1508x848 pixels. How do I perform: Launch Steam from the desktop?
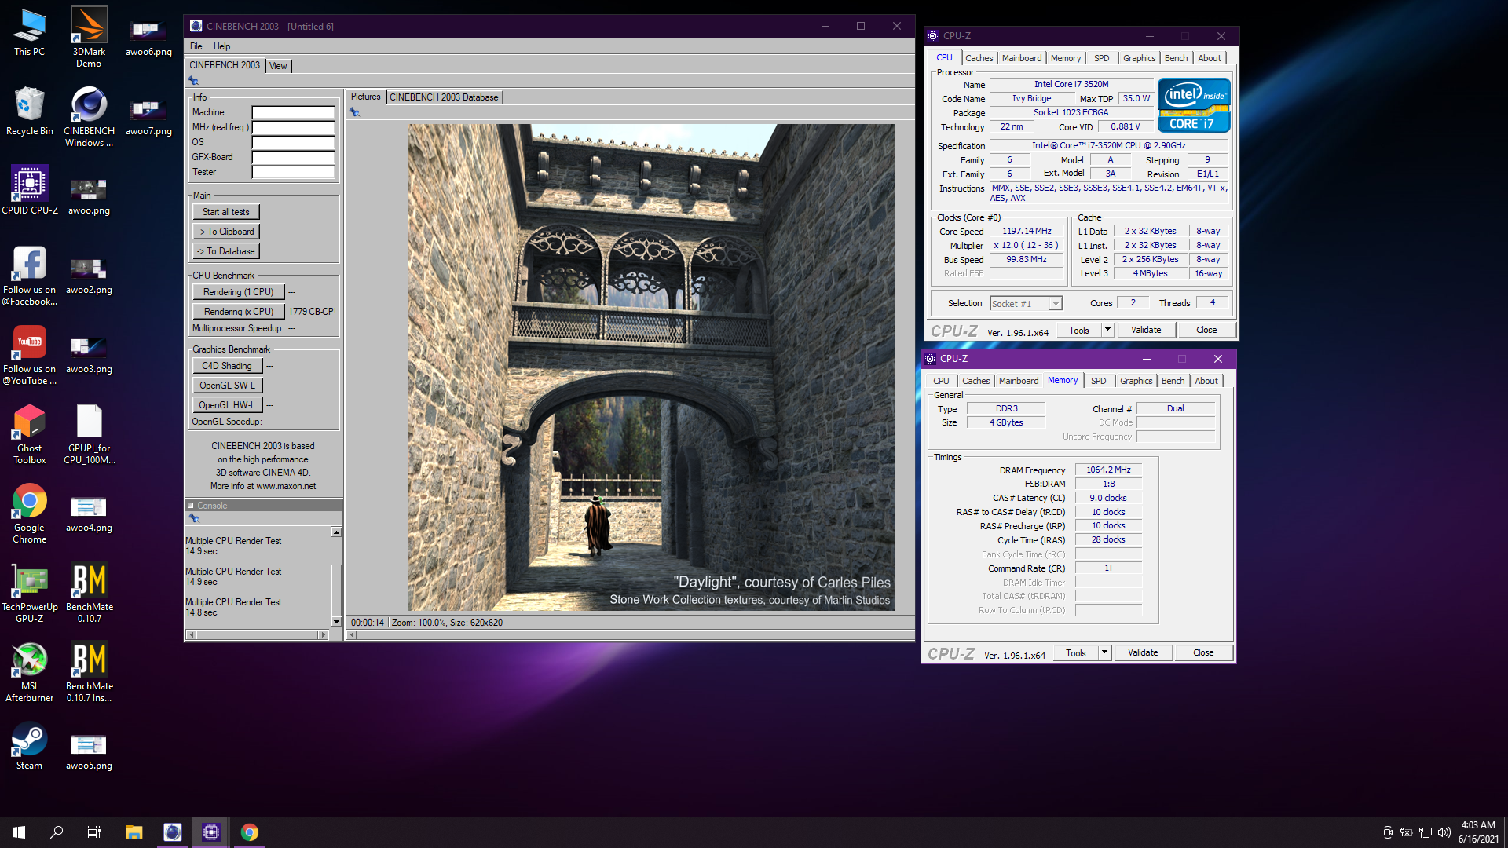point(29,747)
